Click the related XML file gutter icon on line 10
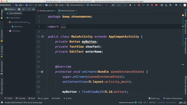Screen dimensions: 187x105 pos(43,36)
